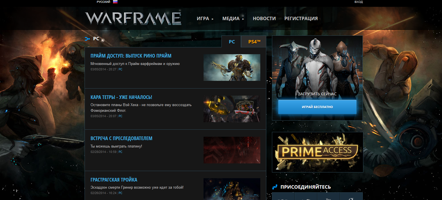Click the ЗАГРУЗИТЬ СЕЙЧАС caption
The height and width of the screenshot is (200, 442).
click(317, 94)
